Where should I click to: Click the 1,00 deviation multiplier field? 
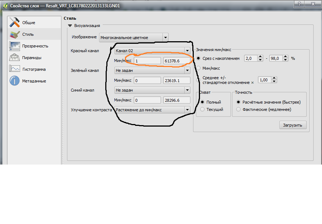pos(265,80)
